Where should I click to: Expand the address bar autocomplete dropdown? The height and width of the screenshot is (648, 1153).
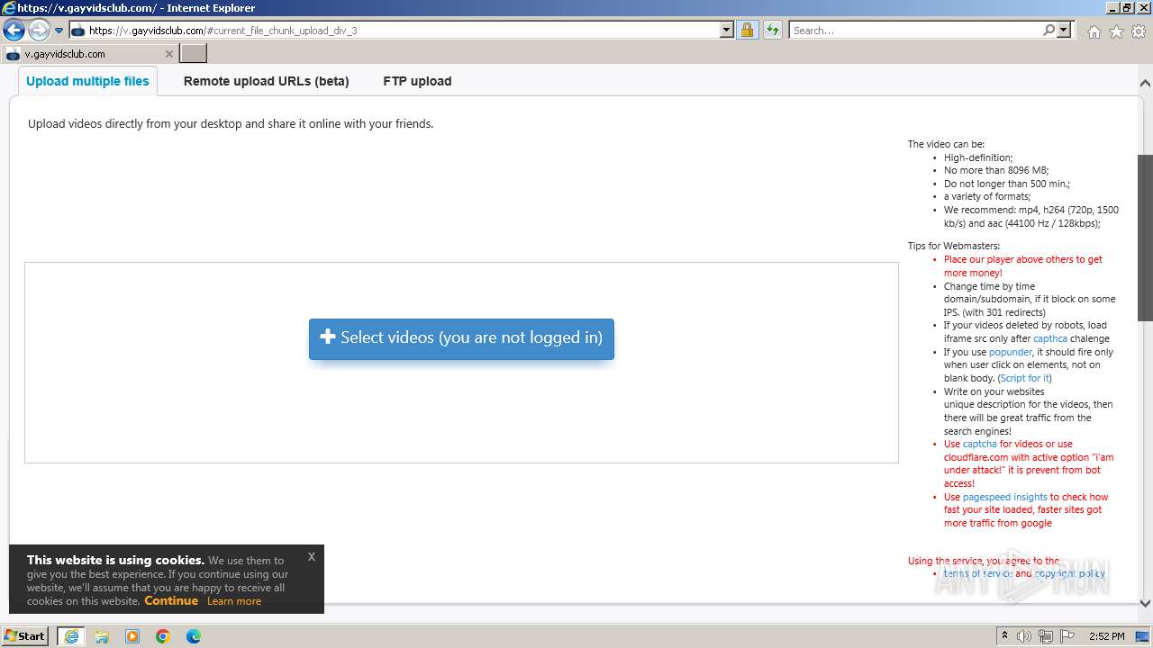pos(727,31)
